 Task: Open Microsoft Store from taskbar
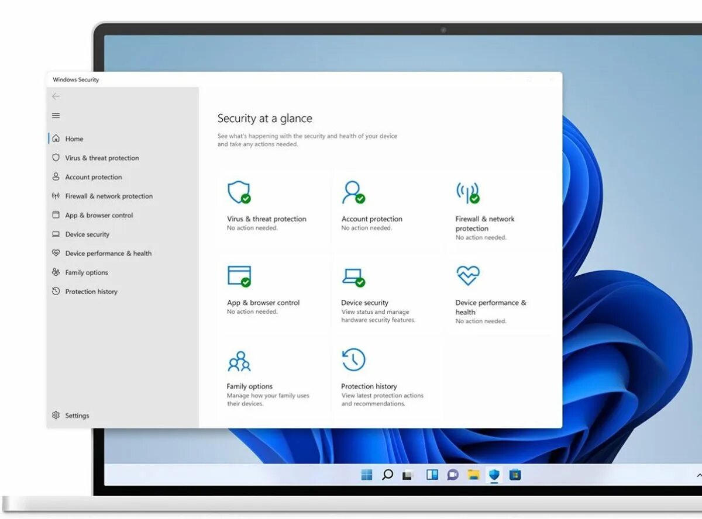[515, 475]
